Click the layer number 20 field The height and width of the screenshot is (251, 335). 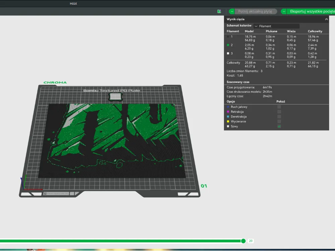pos(251,241)
